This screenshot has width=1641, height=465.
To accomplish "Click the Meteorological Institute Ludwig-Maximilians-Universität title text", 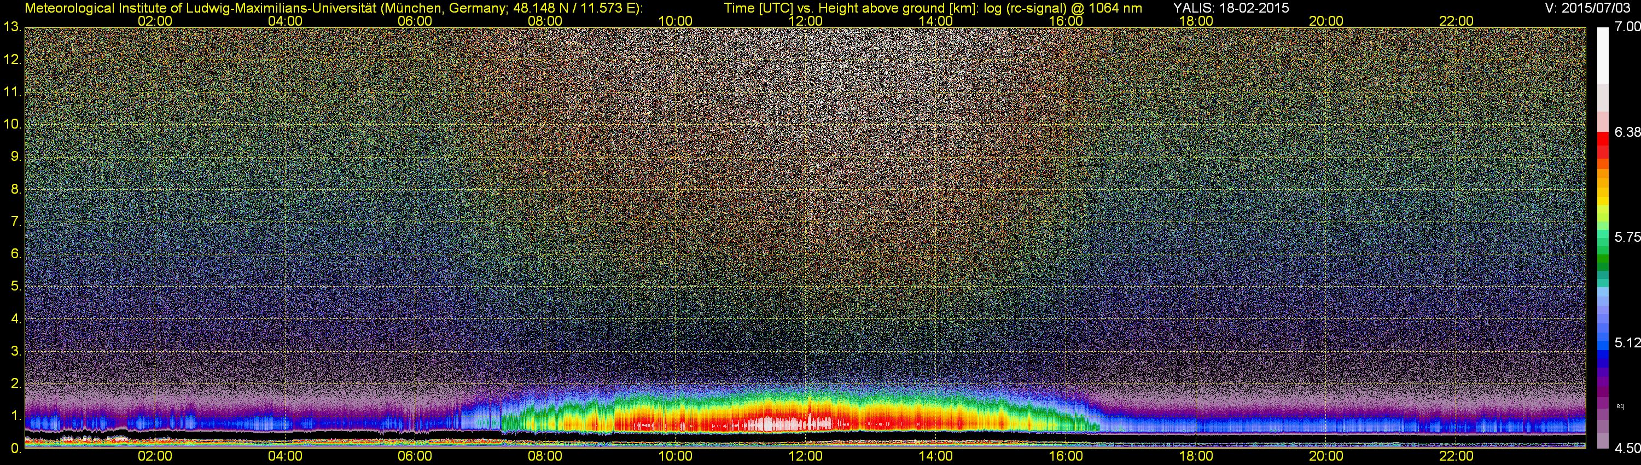I will coord(334,8).
